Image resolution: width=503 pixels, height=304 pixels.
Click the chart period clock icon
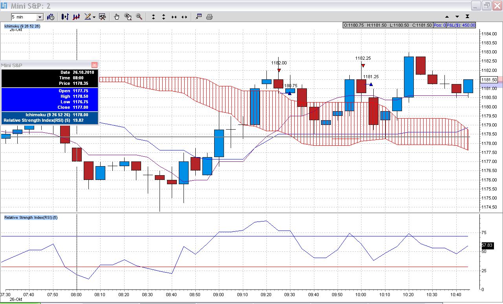pyautogui.click(x=51, y=17)
